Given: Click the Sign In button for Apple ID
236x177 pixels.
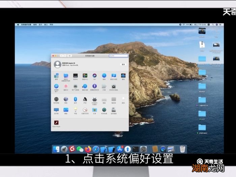Looking at the screenshot, I should point(123,64).
